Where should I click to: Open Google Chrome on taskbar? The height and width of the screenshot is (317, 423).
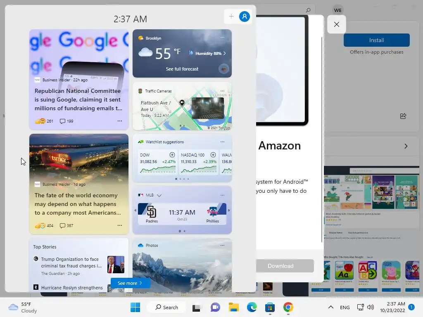[x=288, y=307]
